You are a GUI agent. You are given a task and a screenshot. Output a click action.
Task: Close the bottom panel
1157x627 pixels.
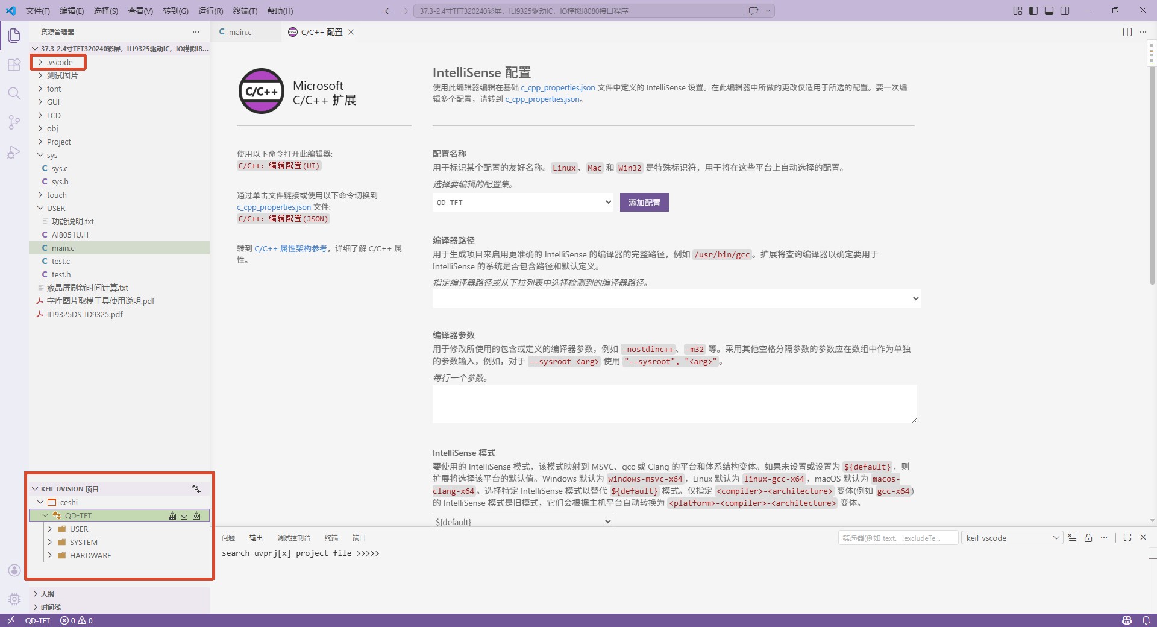point(1143,538)
